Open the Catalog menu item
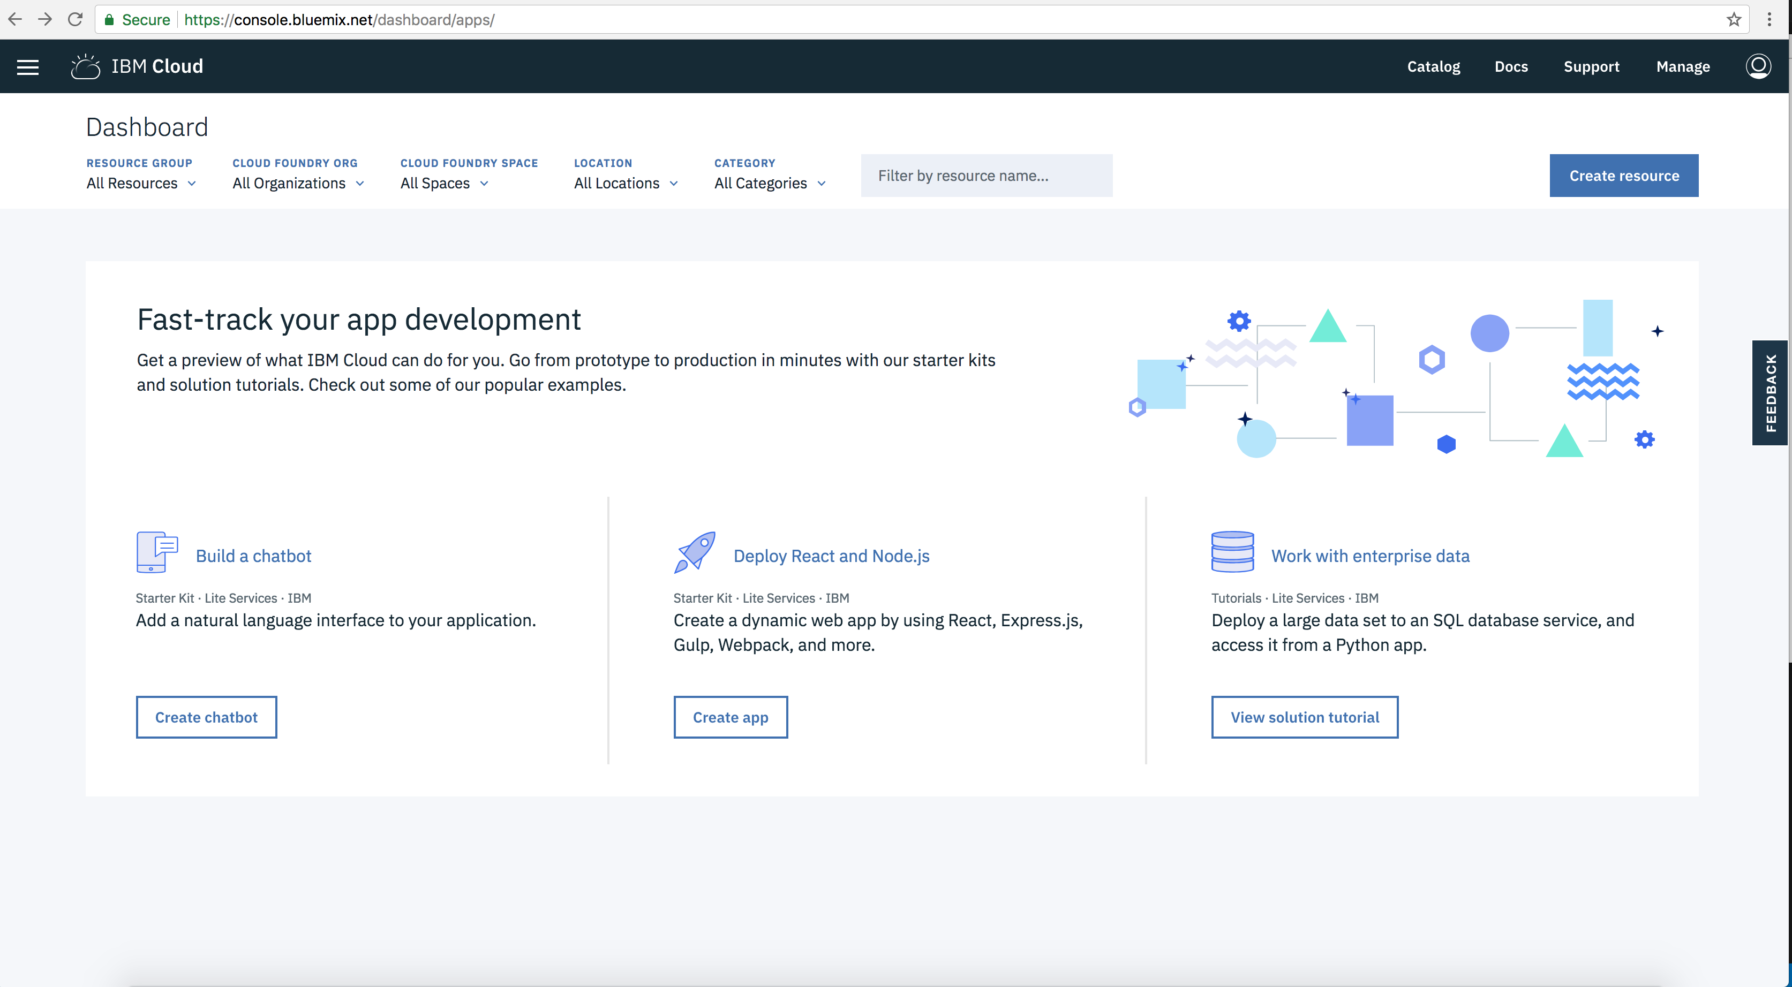 1433,67
